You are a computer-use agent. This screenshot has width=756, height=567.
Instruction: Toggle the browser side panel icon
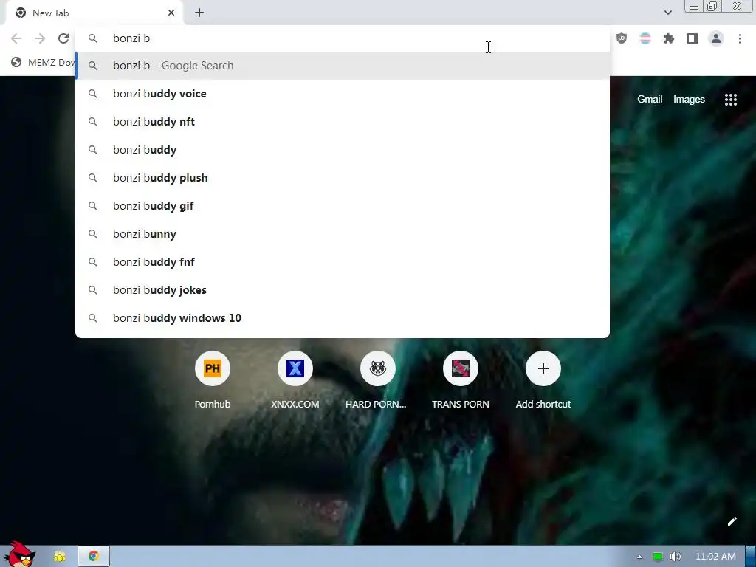(693, 38)
